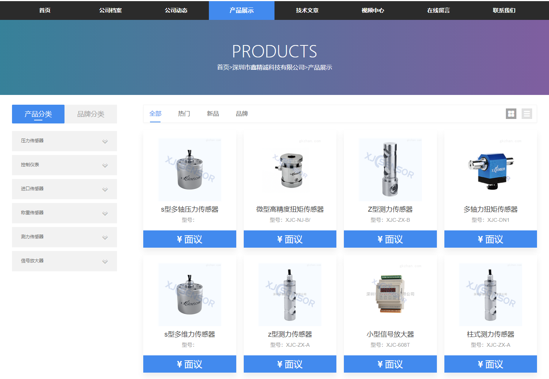Open the Z型测力传感器 product thumbnail
This screenshot has height=379, width=549.
coord(390,170)
